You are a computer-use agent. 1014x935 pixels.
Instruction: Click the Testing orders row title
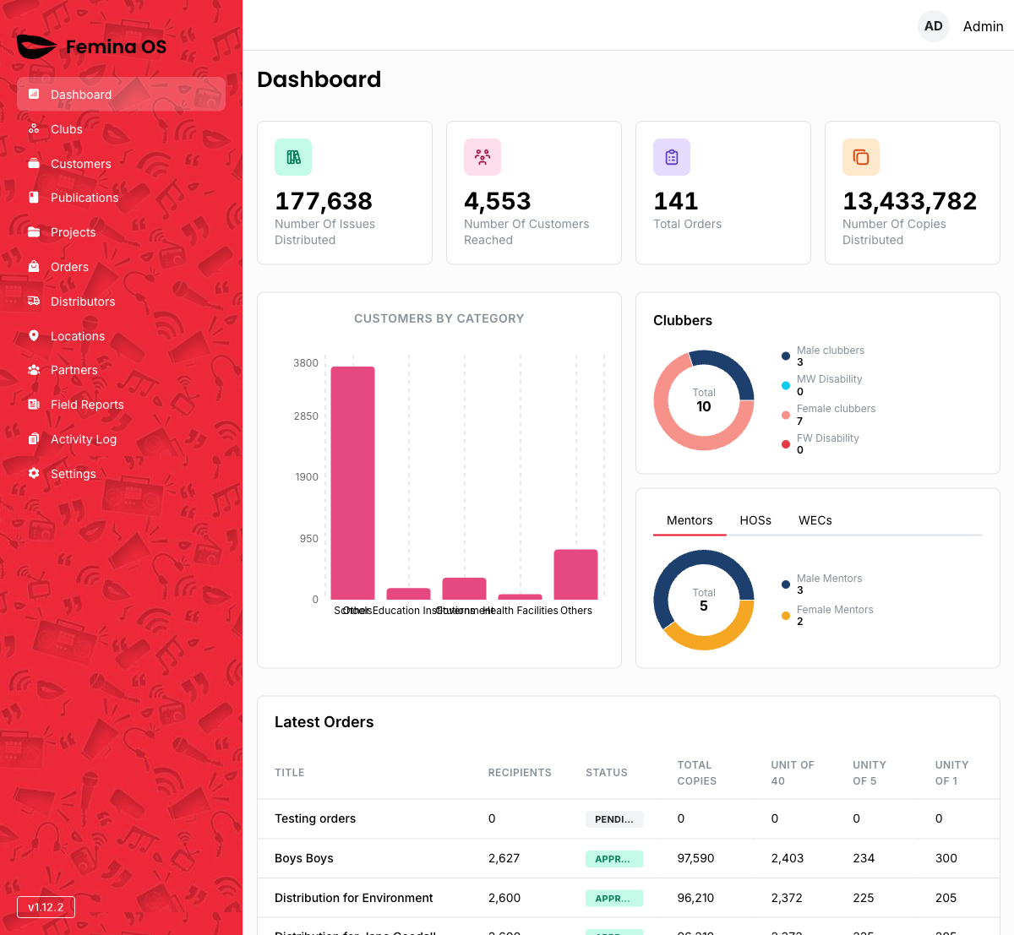point(315,818)
